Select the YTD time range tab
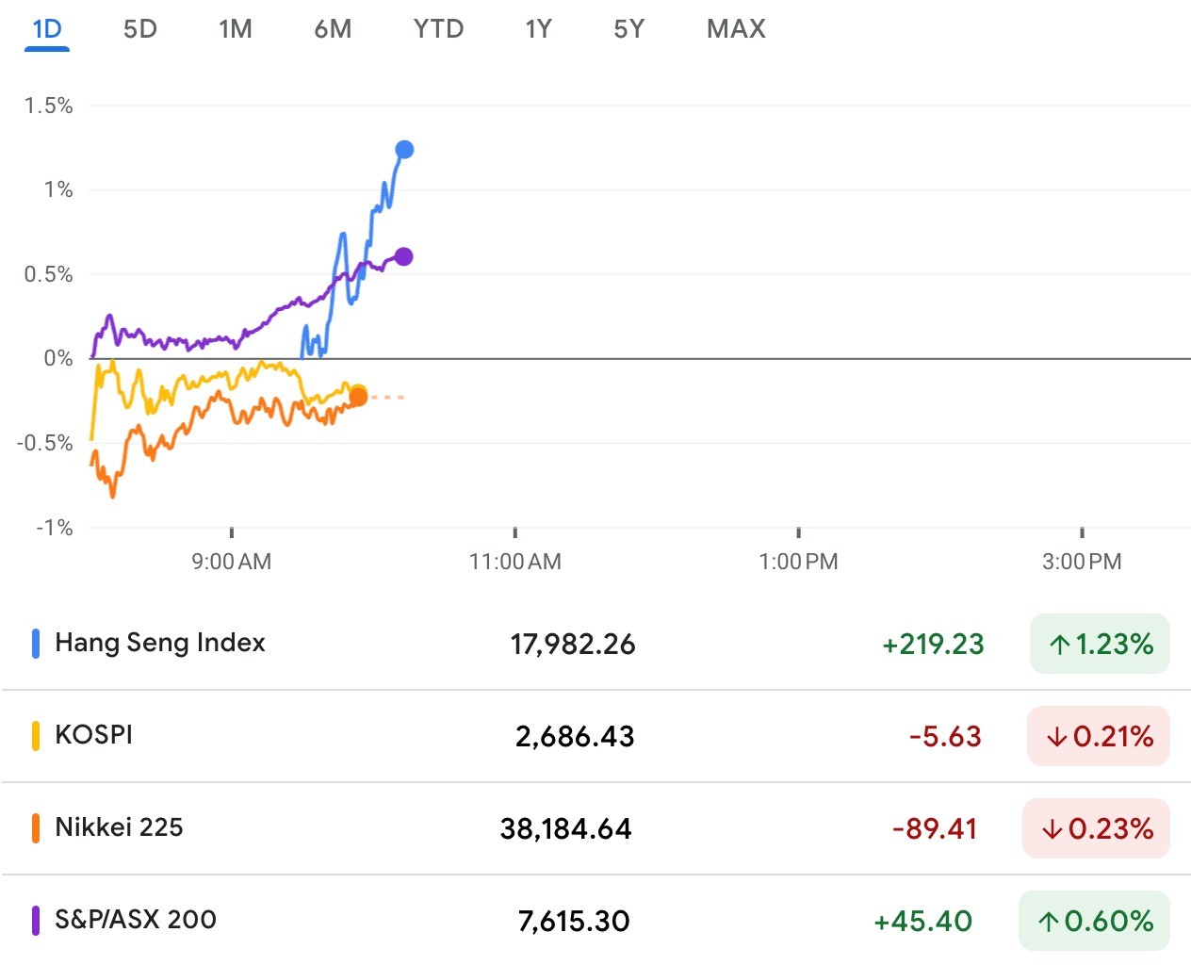The width and height of the screenshot is (1191, 965). click(439, 29)
